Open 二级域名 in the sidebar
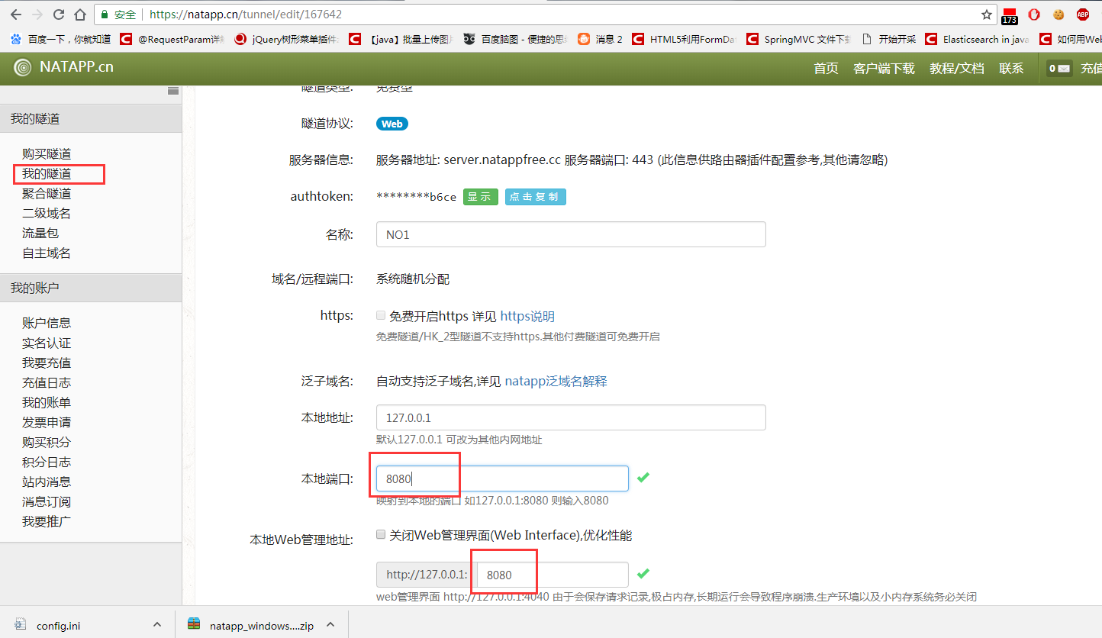Viewport: 1102px width, 638px height. [47, 214]
